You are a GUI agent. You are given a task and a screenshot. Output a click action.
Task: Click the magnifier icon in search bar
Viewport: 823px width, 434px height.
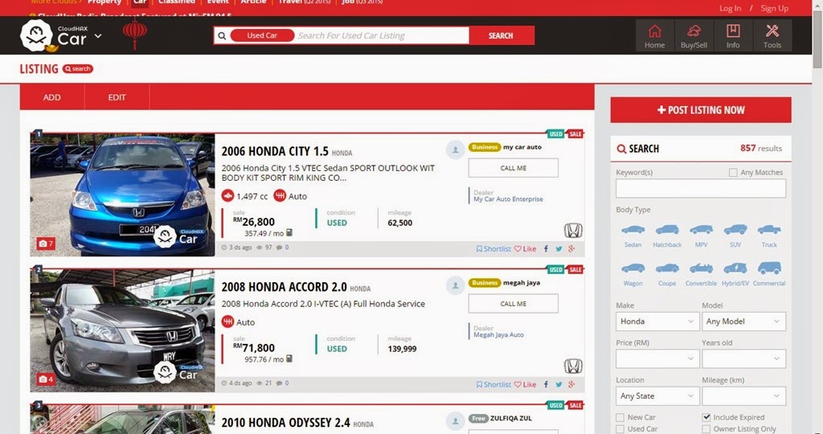222,35
